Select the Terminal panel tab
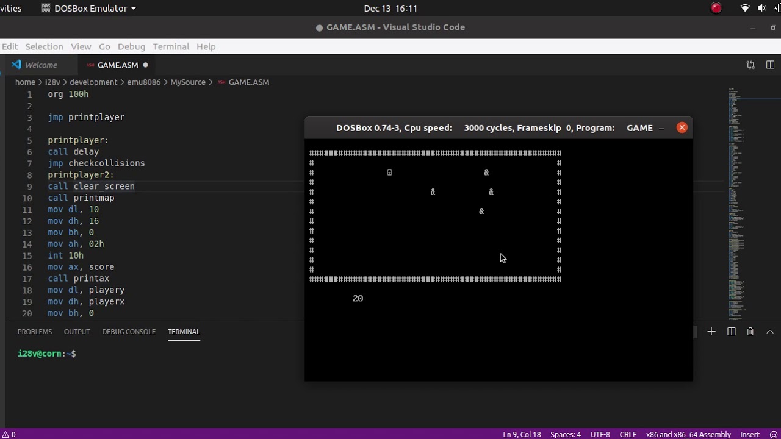 184,332
